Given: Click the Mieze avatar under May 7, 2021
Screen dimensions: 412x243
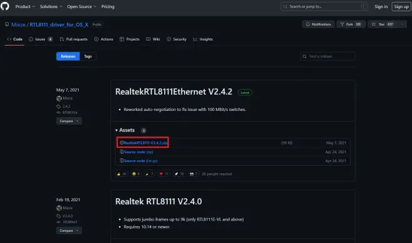Looking at the screenshot, I should pos(59,98).
